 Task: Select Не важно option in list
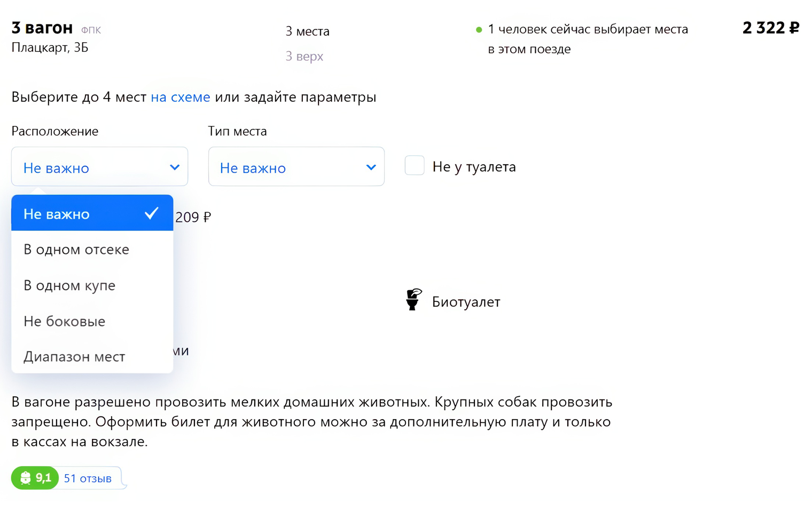[x=92, y=213]
